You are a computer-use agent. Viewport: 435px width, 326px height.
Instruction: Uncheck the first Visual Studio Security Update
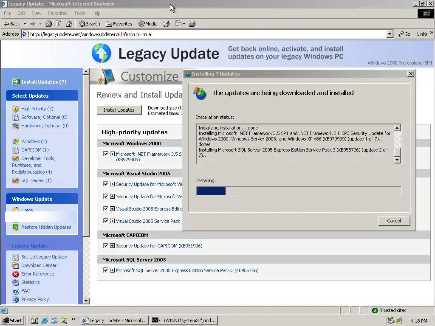click(x=105, y=184)
